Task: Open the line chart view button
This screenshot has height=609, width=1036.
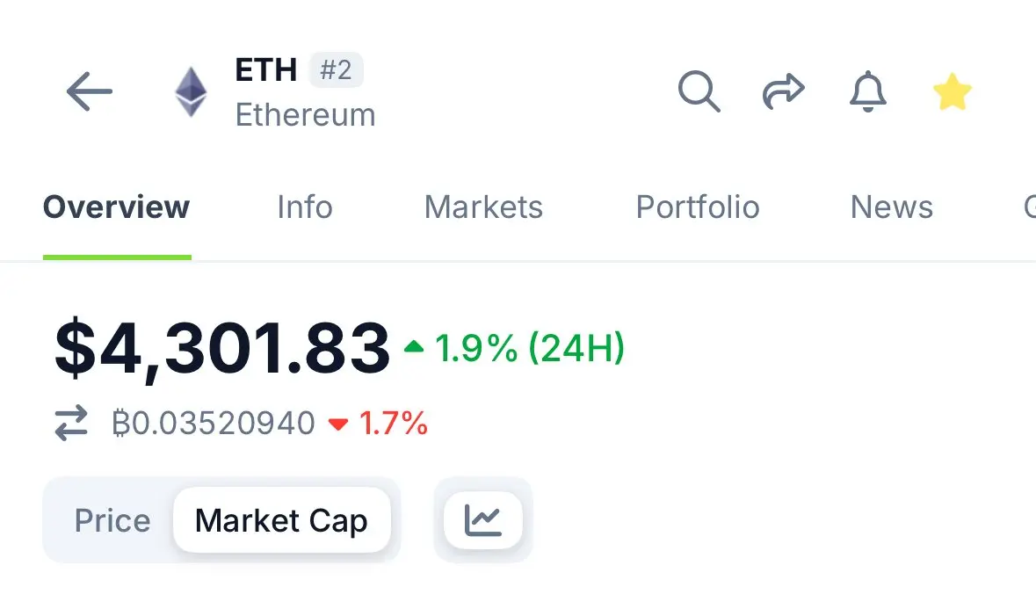Action: (x=483, y=520)
